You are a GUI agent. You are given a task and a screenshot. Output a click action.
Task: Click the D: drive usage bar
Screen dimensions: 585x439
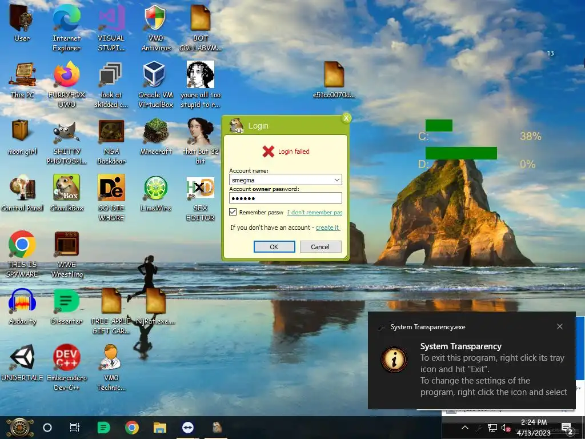click(461, 153)
